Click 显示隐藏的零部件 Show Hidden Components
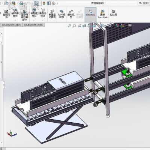Screen dimensions: 150x150 tap(24, 15)
